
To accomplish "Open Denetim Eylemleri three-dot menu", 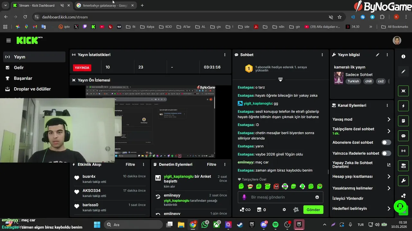I will [x=225, y=164].
